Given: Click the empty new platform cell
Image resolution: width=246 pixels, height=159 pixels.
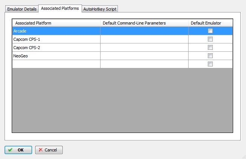Looking at the screenshot, I should pos(56,64).
